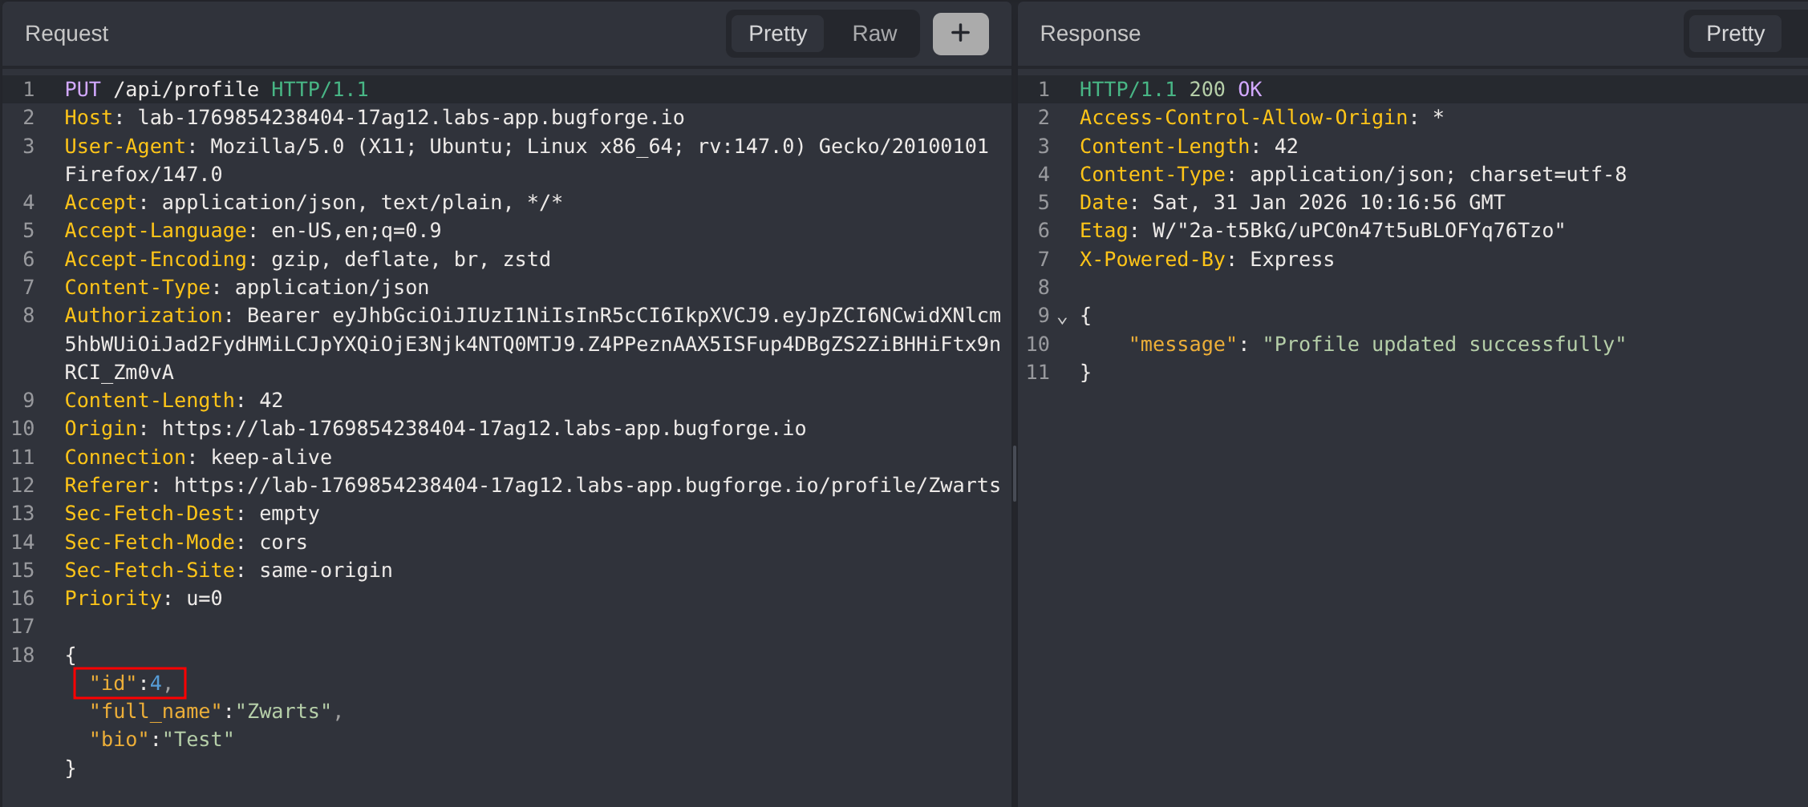Click the highlighted "id":4 field in request body
Viewport: 1808px width, 807px height.
(x=130, y=683)
